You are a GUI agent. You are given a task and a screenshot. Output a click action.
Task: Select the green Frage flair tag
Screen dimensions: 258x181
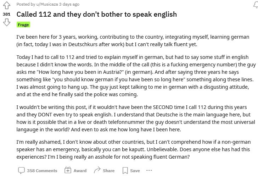[23, 25]
